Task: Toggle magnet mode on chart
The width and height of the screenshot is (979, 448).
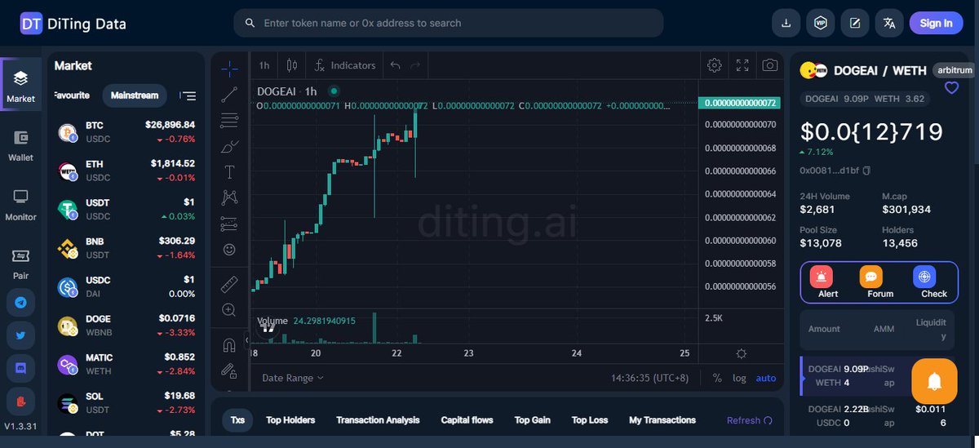Action: pyautogui.click(x=229, y=345)
